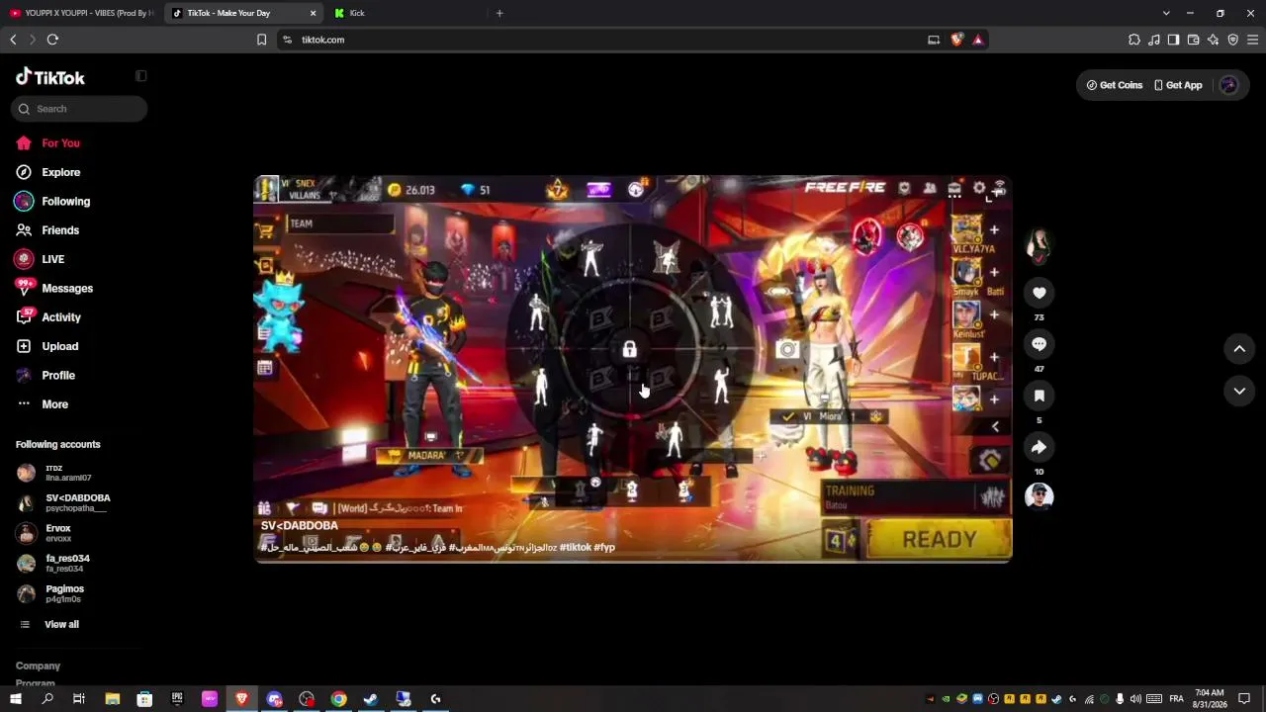Open the profile avatar menu
Screen dimensions: 1266x712
coord(1229,85)
